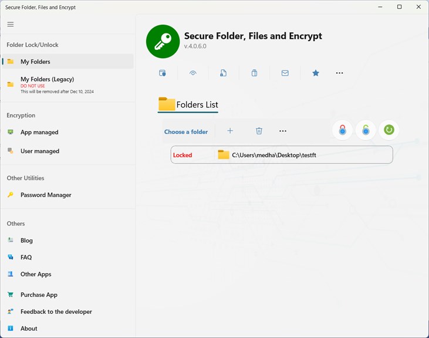Click the Locked status label

[x=183, y=155]
